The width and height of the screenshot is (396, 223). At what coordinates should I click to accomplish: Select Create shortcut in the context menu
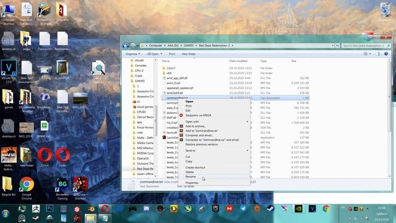coord(195,167)
